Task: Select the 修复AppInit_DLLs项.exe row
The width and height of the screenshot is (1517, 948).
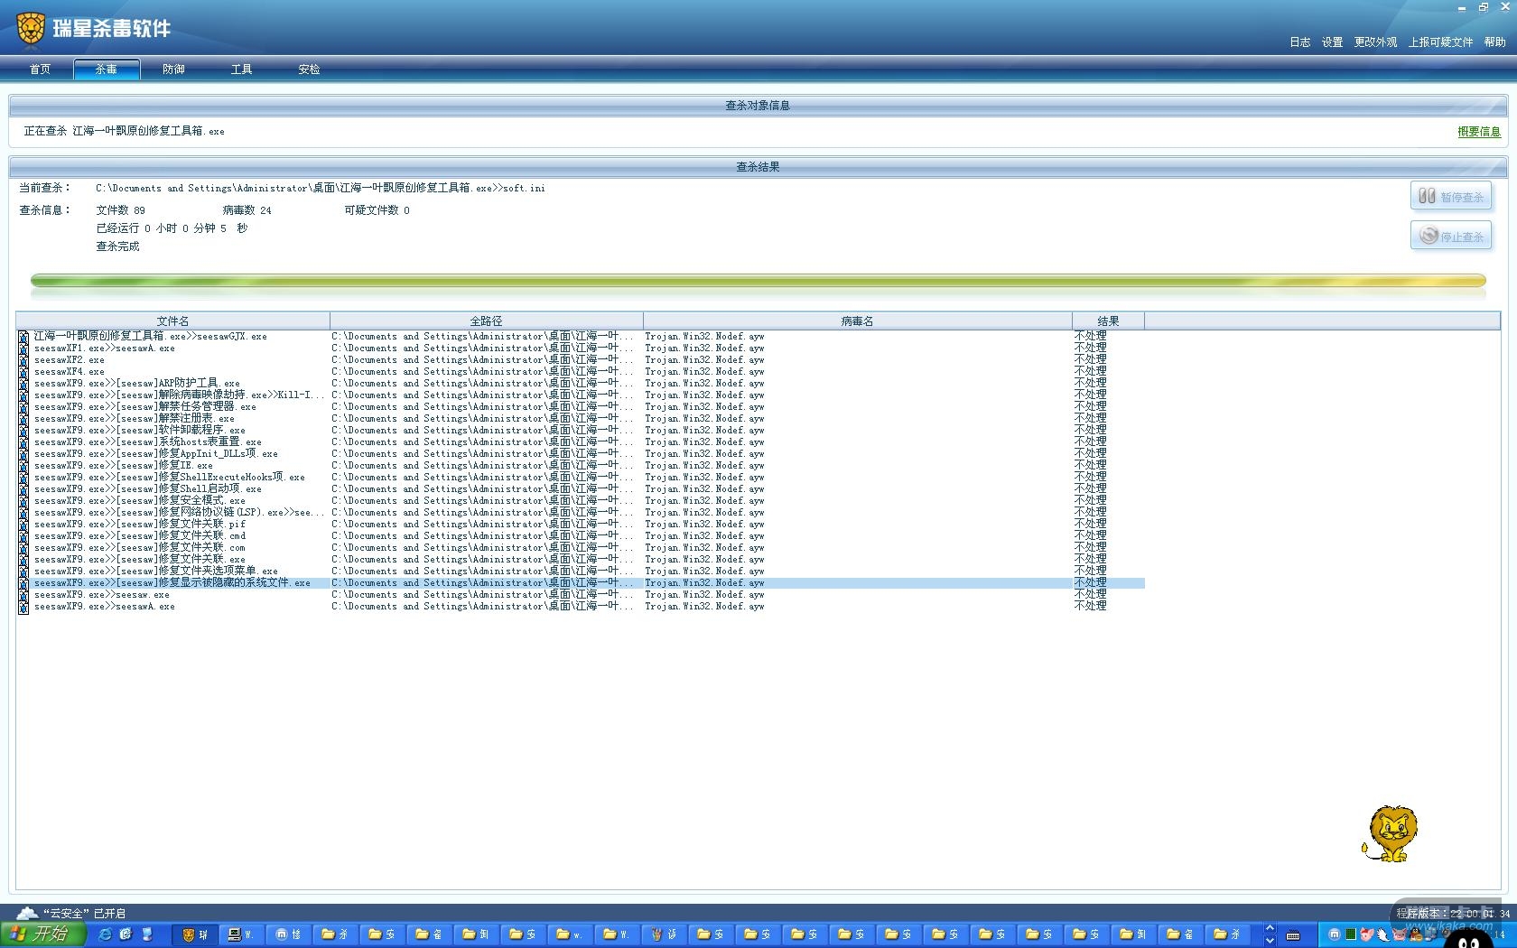Action: pyautogui.click(x=581, y=453)
